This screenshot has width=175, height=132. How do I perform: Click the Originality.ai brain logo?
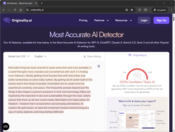point(7,20)
